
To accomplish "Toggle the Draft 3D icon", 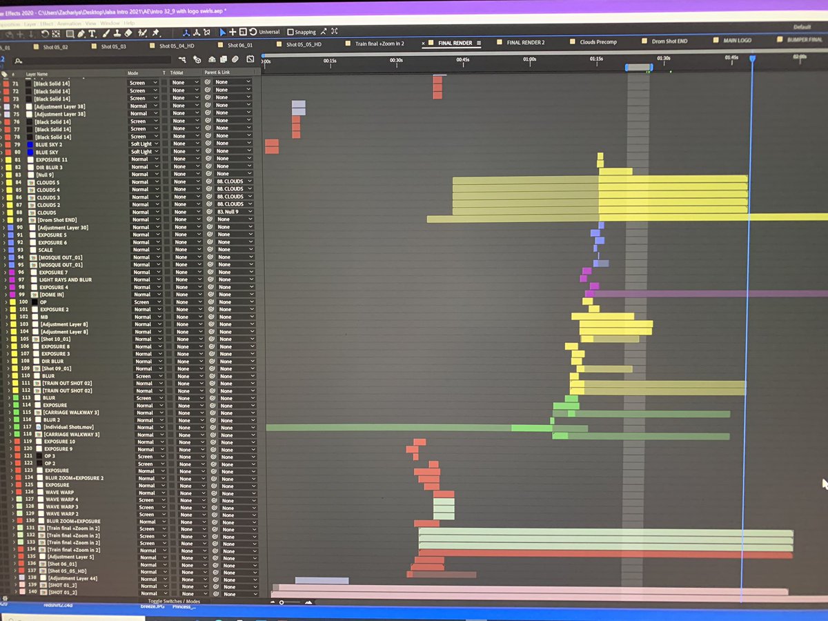I will [197, 59].
